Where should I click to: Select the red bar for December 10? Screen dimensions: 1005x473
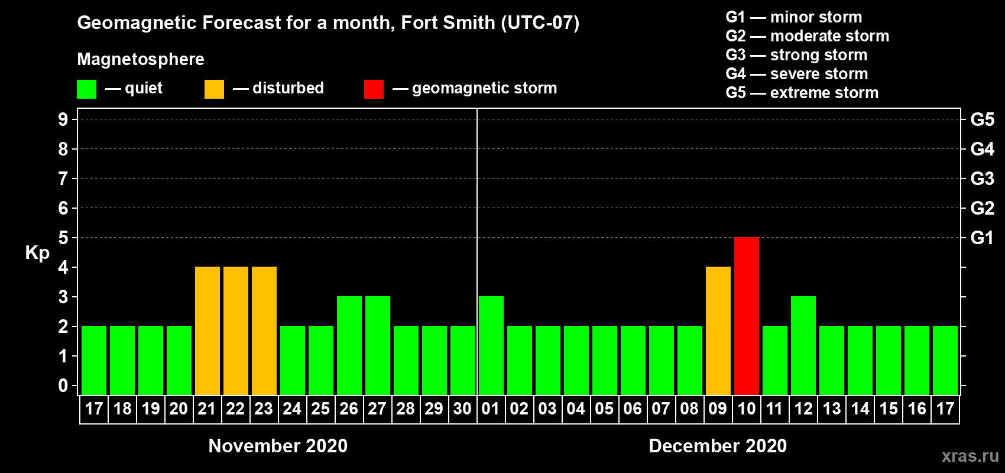pos(747,316)
